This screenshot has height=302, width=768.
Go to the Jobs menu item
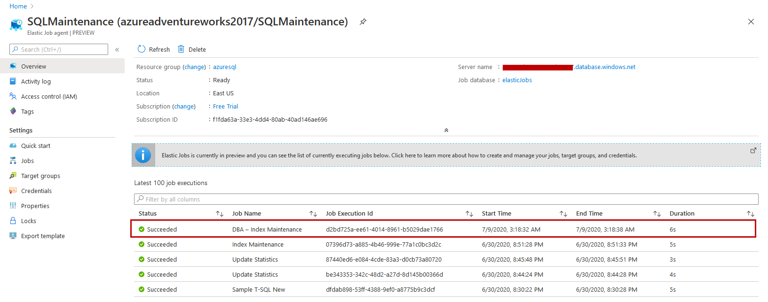[x=27, y=161]
